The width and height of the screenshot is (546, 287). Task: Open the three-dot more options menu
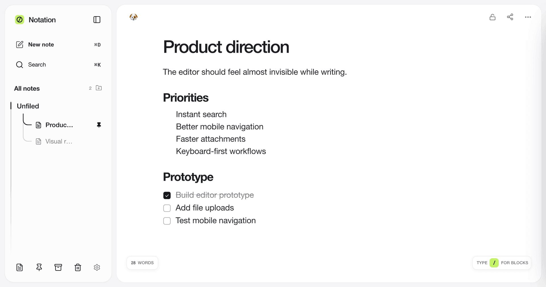tap(528, 17)
